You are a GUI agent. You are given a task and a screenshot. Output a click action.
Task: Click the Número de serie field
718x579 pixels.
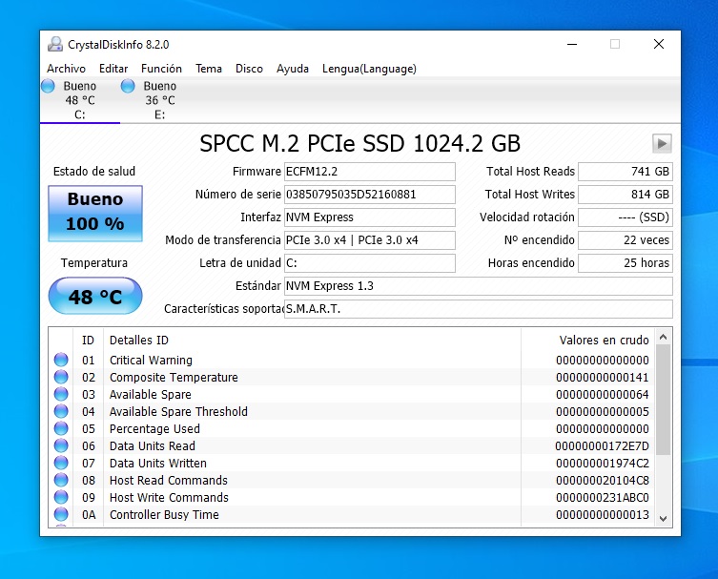(370, 195)
